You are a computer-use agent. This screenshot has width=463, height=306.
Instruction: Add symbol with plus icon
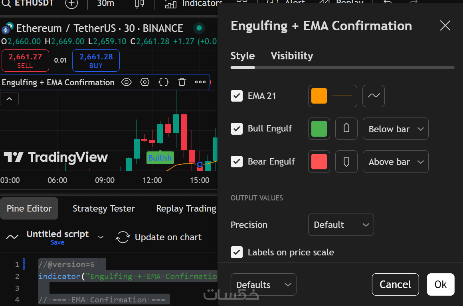[71, 4]
